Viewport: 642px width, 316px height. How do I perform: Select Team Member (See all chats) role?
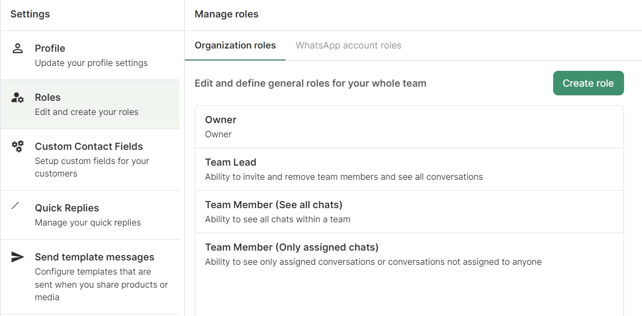(409, 211)
